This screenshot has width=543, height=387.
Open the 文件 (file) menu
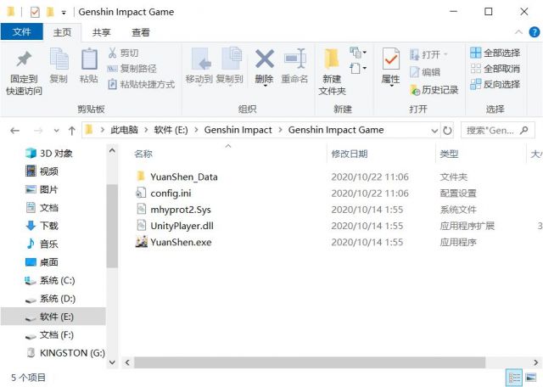pos(21,32)
